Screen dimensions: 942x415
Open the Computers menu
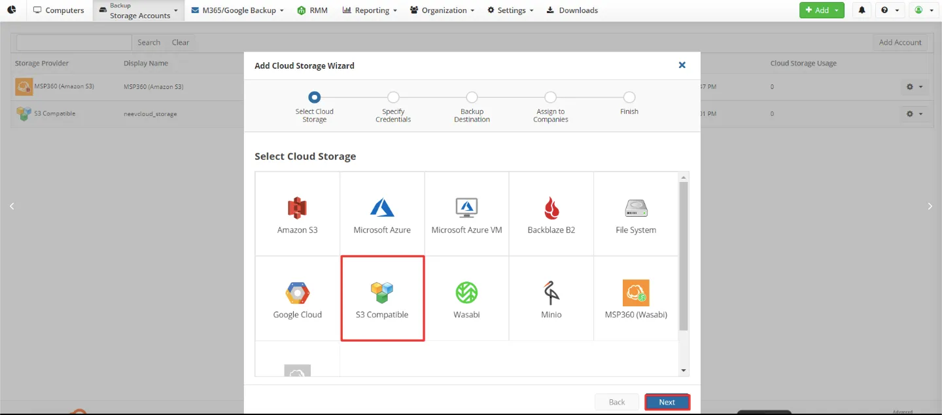pos(58,10)
